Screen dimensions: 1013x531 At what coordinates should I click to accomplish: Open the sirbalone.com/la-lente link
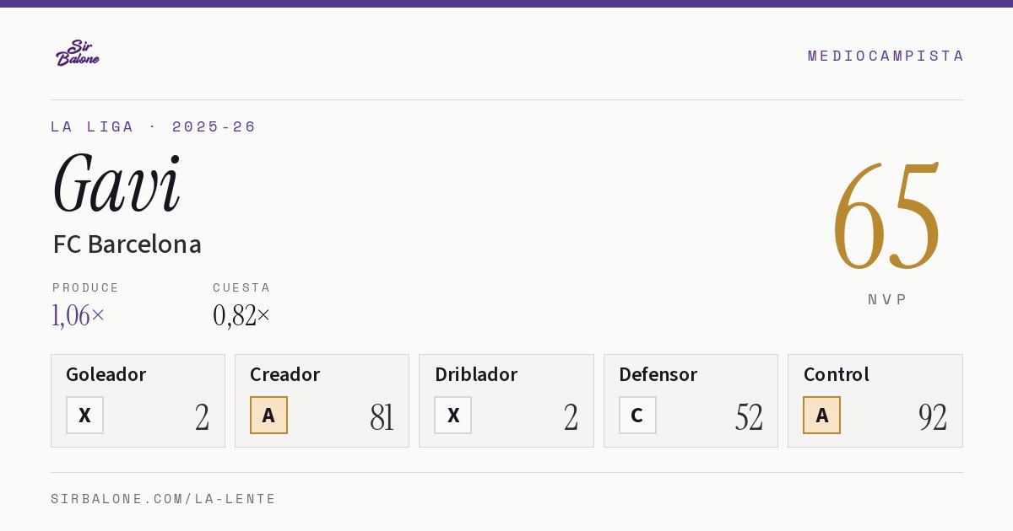(x=163, y=499)
